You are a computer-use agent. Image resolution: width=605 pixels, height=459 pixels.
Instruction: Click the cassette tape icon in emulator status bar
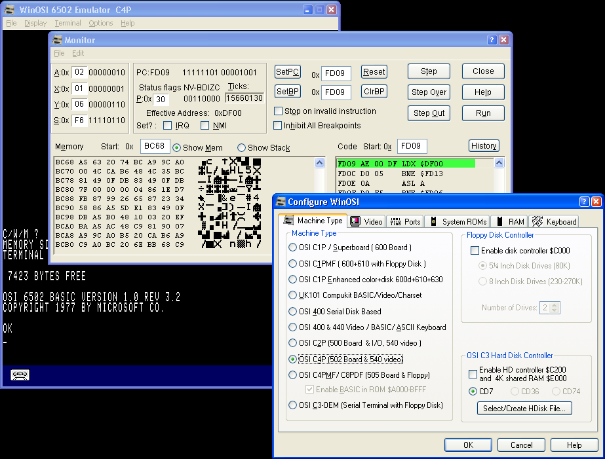[x=20, y=375]
